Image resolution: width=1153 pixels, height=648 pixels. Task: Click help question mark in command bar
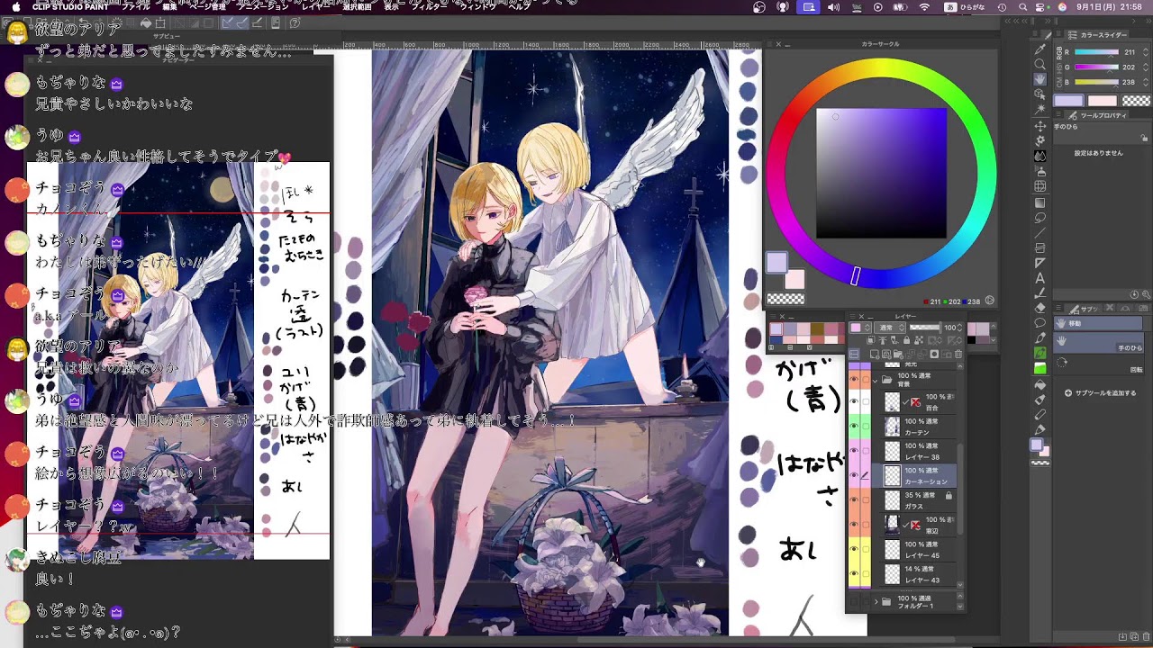pos(295,23)
